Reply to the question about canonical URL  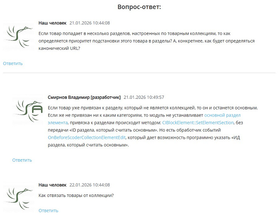pyautogui.click(x=13, y=64)
